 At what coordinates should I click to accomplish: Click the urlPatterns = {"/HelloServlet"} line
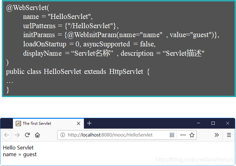(71, 26)
